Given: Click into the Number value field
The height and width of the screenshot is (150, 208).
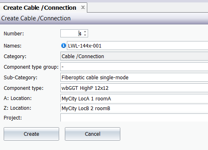Looking at the screenshot, I should click(72, 33).
